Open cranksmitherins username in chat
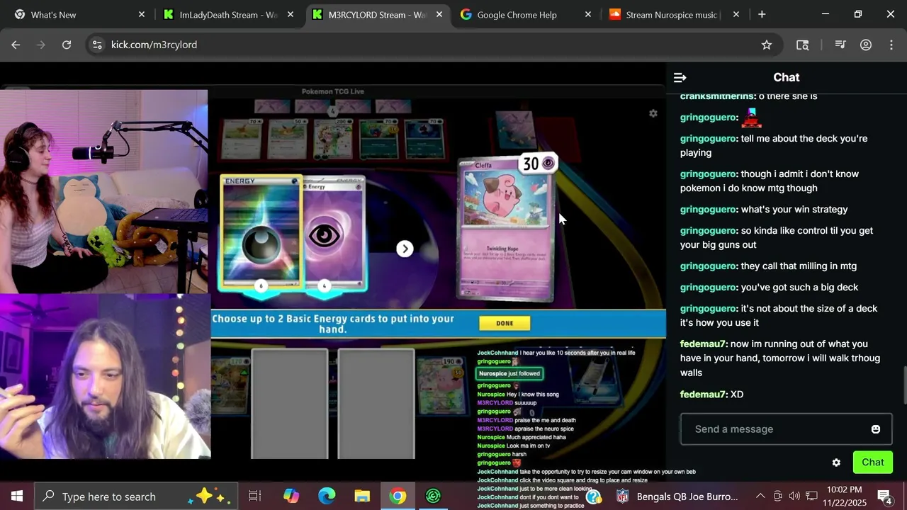Screen dimensions: 907x510 [x=717, y=96]
